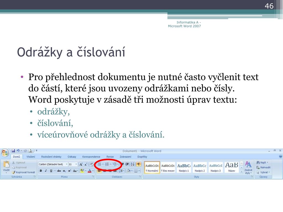Increase paragraph indent
Viewport: 283px width, 212px height.
(x=127, y=164)
